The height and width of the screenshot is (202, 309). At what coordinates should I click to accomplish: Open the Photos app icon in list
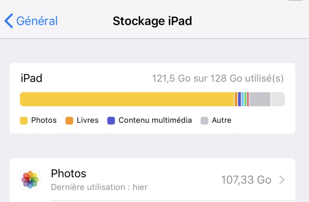tap(30, 180)
